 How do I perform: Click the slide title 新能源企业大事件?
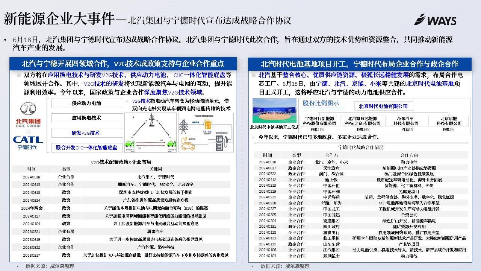pos(59,18)
